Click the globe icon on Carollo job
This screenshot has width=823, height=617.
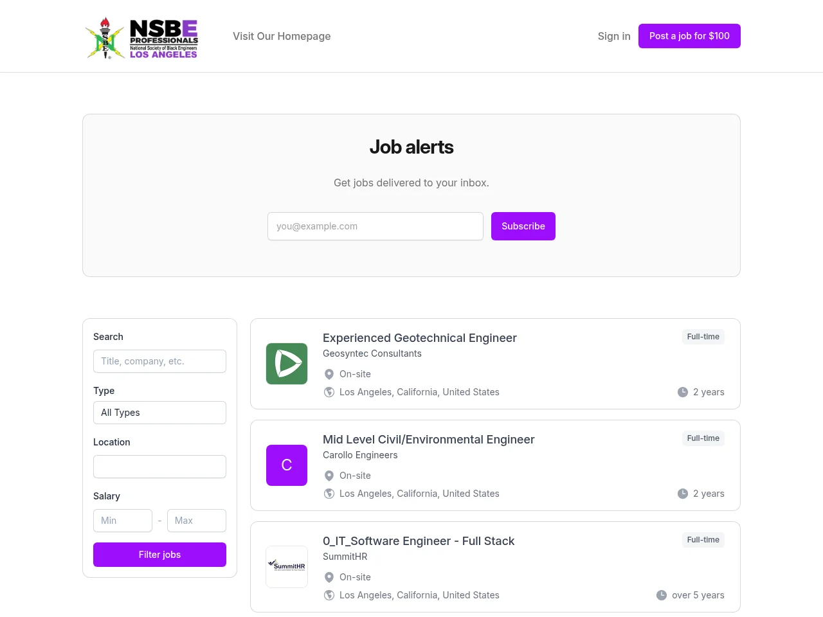[329, 494]
